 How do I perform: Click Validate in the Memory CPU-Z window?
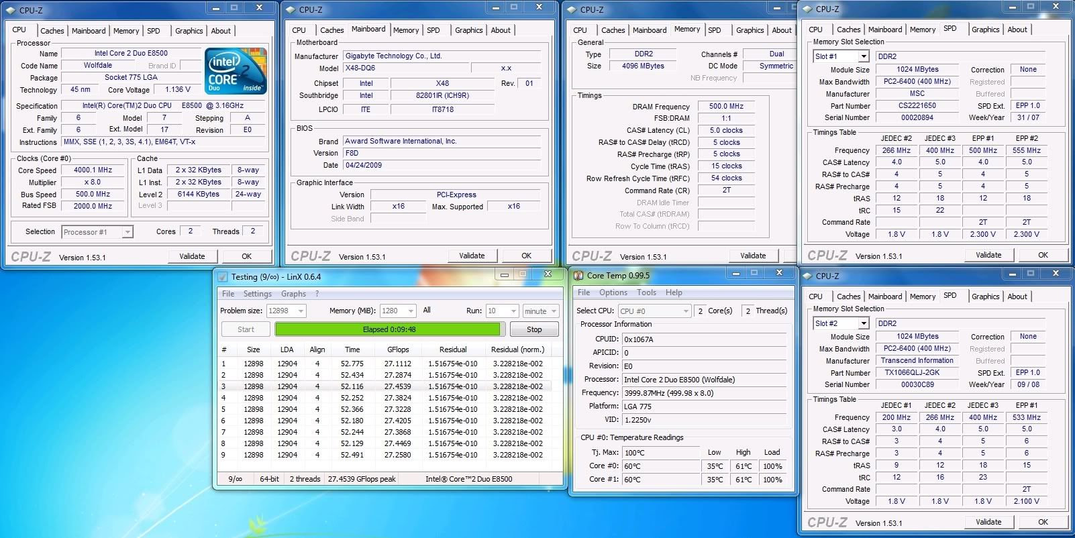[x=753, y=256]
